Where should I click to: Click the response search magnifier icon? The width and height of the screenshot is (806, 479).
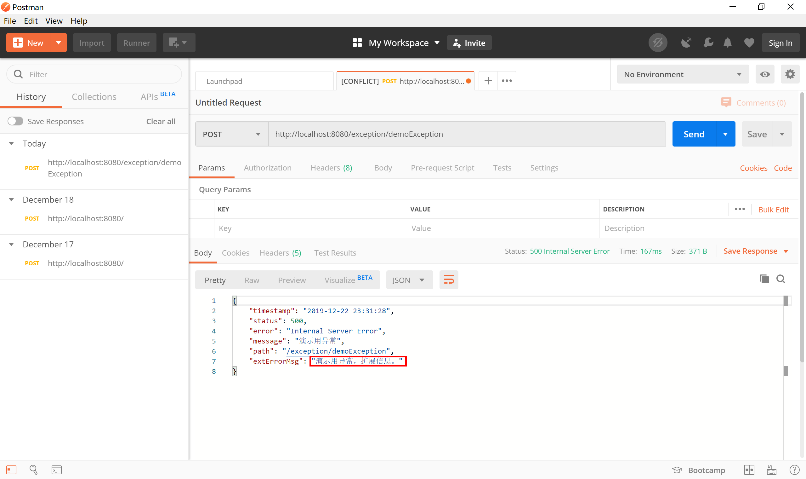tap(780, 279)
